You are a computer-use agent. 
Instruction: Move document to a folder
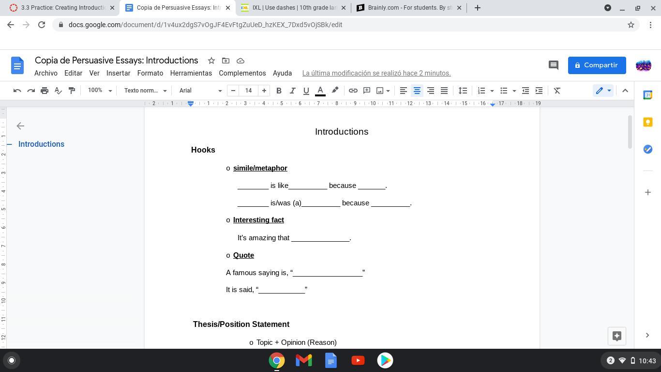[x=225, y=61]
